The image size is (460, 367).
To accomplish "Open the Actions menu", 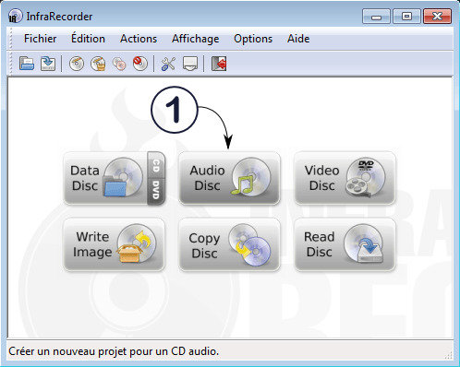I will pos(139,39).
